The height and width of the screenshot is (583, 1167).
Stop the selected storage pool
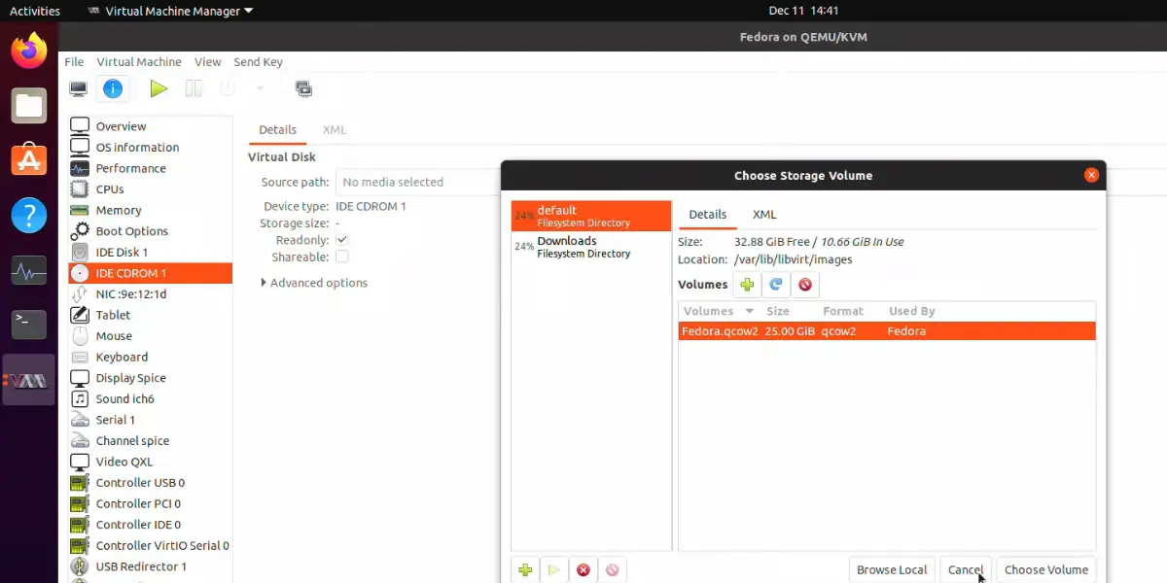[583, 570]
